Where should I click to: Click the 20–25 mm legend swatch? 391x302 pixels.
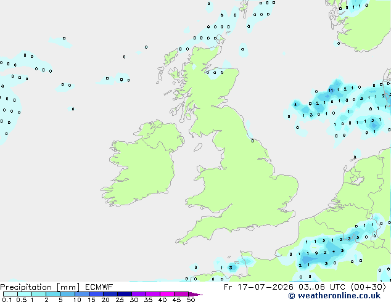point(110,294)
